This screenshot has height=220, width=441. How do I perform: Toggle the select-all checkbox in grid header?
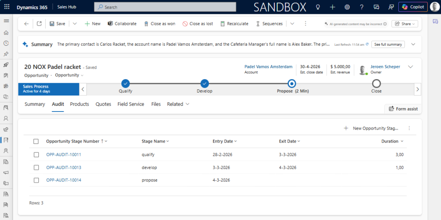pyautogui.click(x=36, y=141)
